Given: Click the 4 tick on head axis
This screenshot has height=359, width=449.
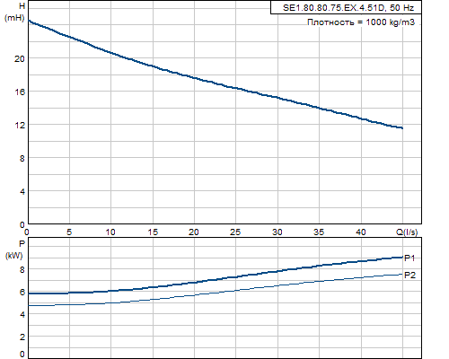Looking at the screenshot, I should [22, 191].
